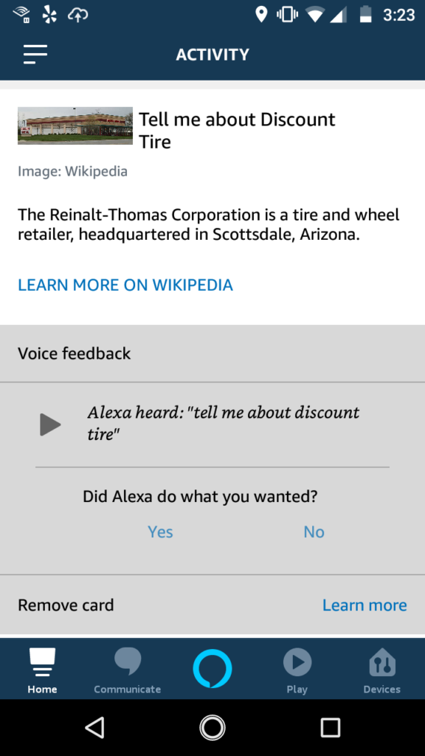Open the Devices tab icon
The image size is (425, 756).
[382, 670]
